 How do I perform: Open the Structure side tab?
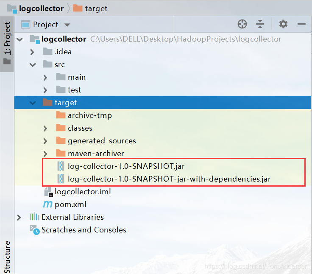(x=7, y=257)
